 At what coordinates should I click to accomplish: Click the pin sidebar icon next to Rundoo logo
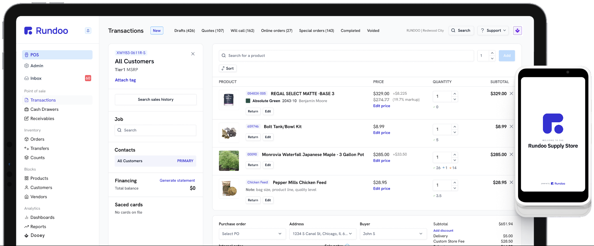coord(88,31)
